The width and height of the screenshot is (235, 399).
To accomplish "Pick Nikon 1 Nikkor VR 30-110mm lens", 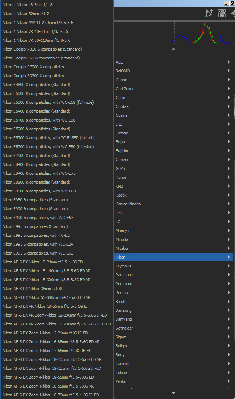I will point(57,40).
